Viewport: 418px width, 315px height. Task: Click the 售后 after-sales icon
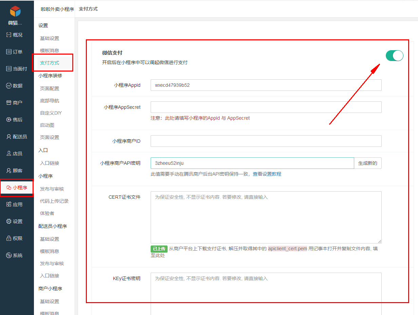(x=9, y=119)
